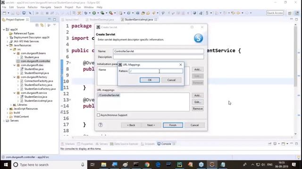Open Google Chrome from the taskbar
Screen dimensions: 302x169
pyautogui.click(x=147, y=165)
